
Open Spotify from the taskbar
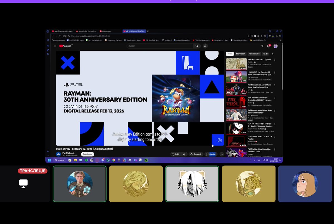(86, 160)
